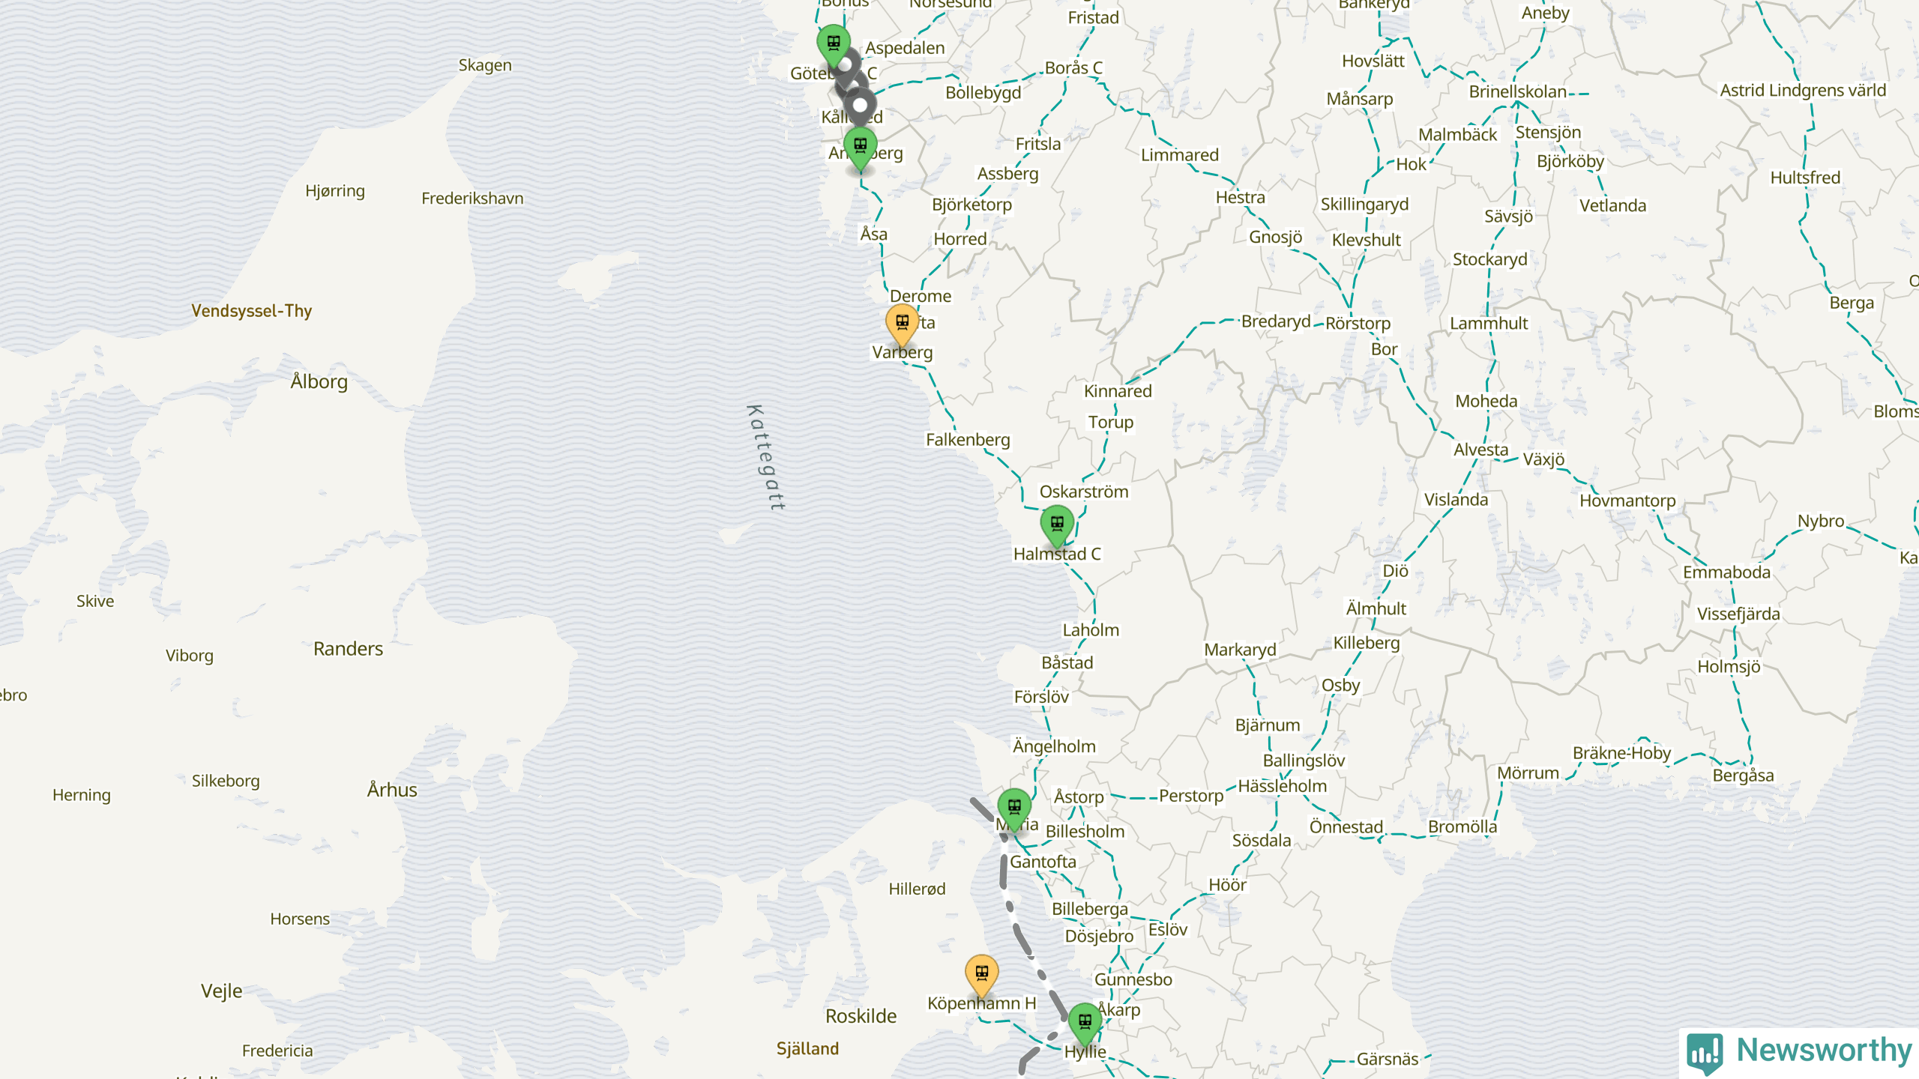The width and height of the screenshot is (1919, 1079).
Task: Click the Båstad label
Action: tap(1067, 663)
